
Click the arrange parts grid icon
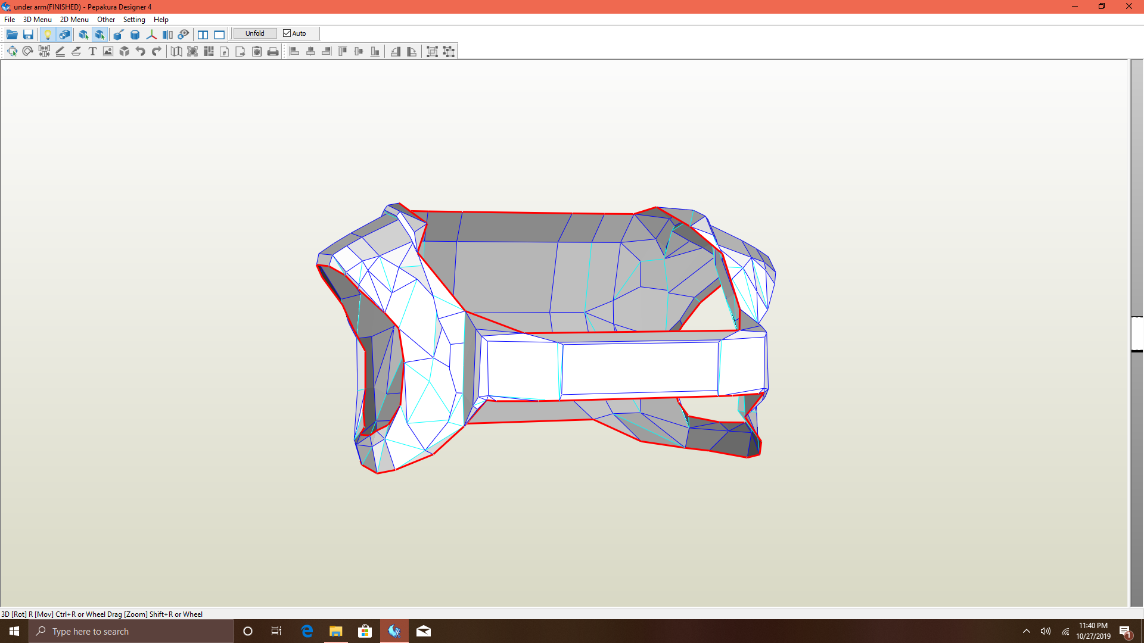click(209, 51)
